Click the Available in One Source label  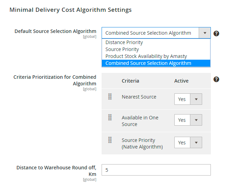(x=140, y=121)
